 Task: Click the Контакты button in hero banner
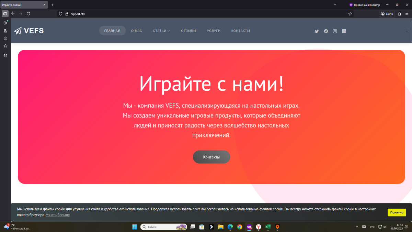click(x=211, y=157)
